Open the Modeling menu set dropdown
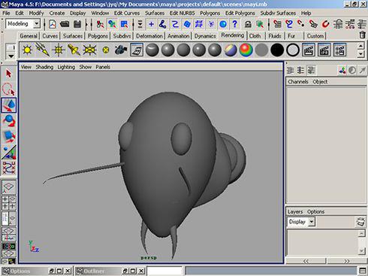The image size is (368, 276). coord(37,24)
